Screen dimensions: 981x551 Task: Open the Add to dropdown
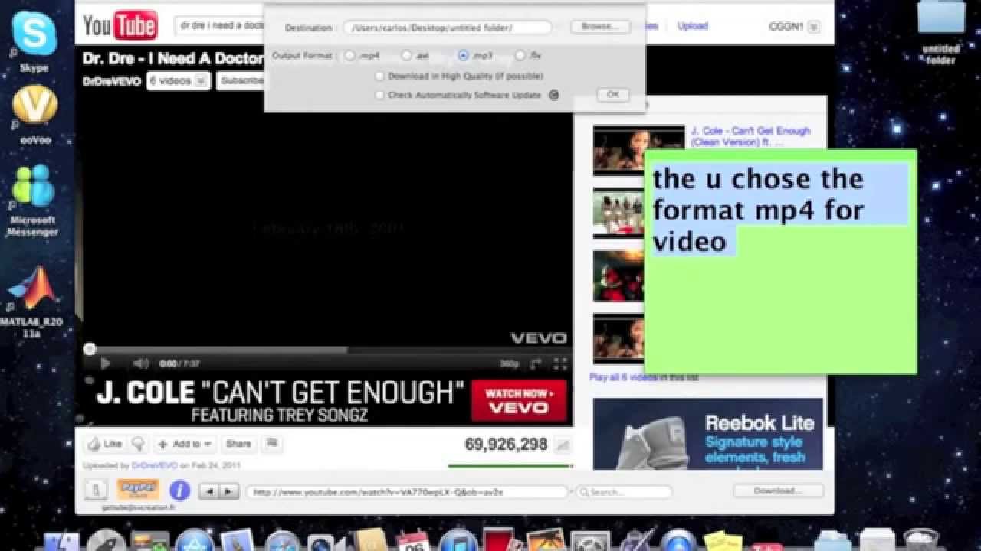pos(185,444)
